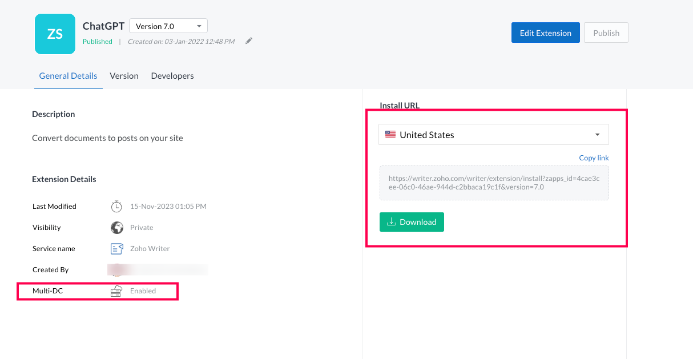Screen dimensions: 693x359
Task: Click the ChatGPT extension title
Action: 103,26
